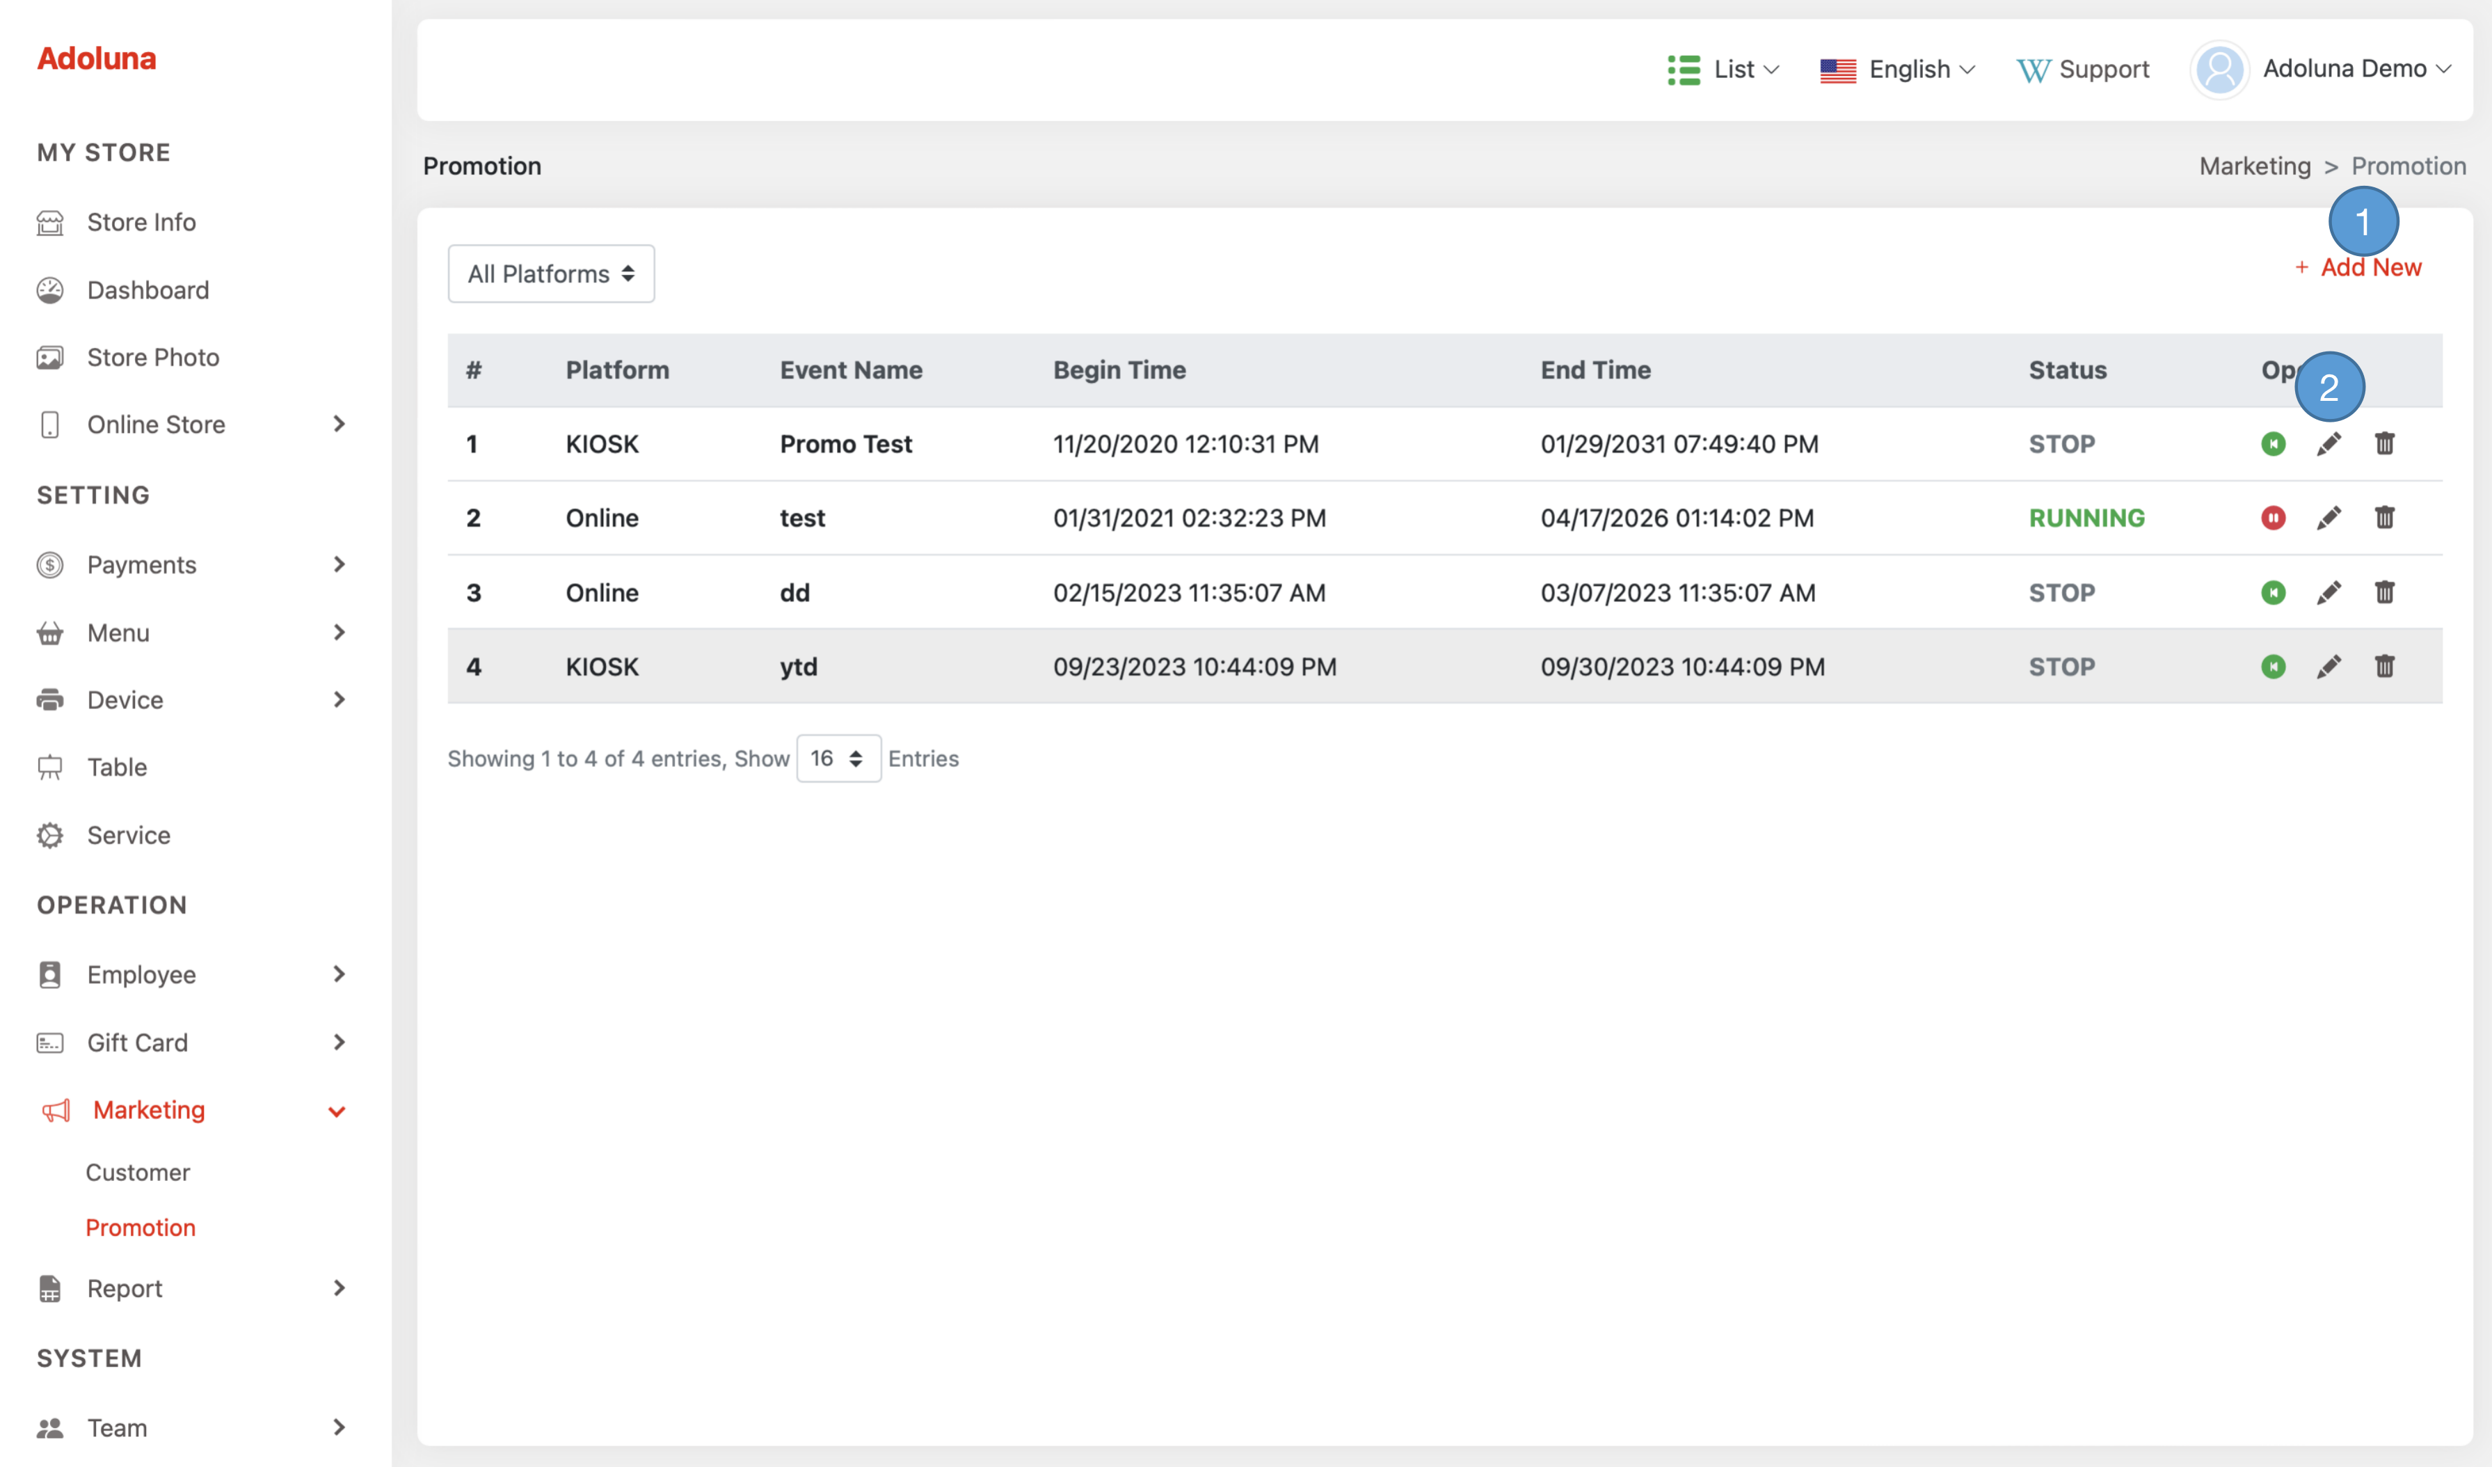This screenshot has height=1467, width=2492.
Task: Click the Employee badge icon
Action: coord(50,974)
